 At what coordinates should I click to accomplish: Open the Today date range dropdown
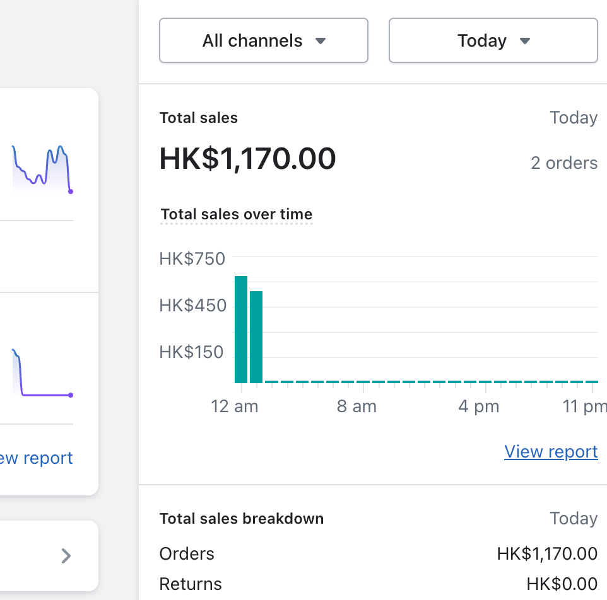(x=493, y=41)
